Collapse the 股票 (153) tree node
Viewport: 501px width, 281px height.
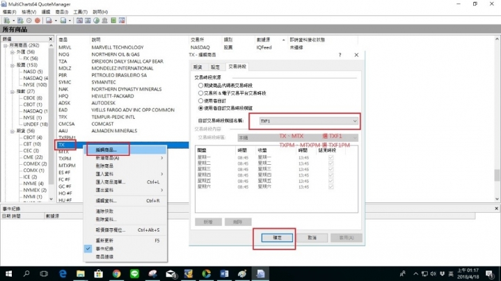12,65
